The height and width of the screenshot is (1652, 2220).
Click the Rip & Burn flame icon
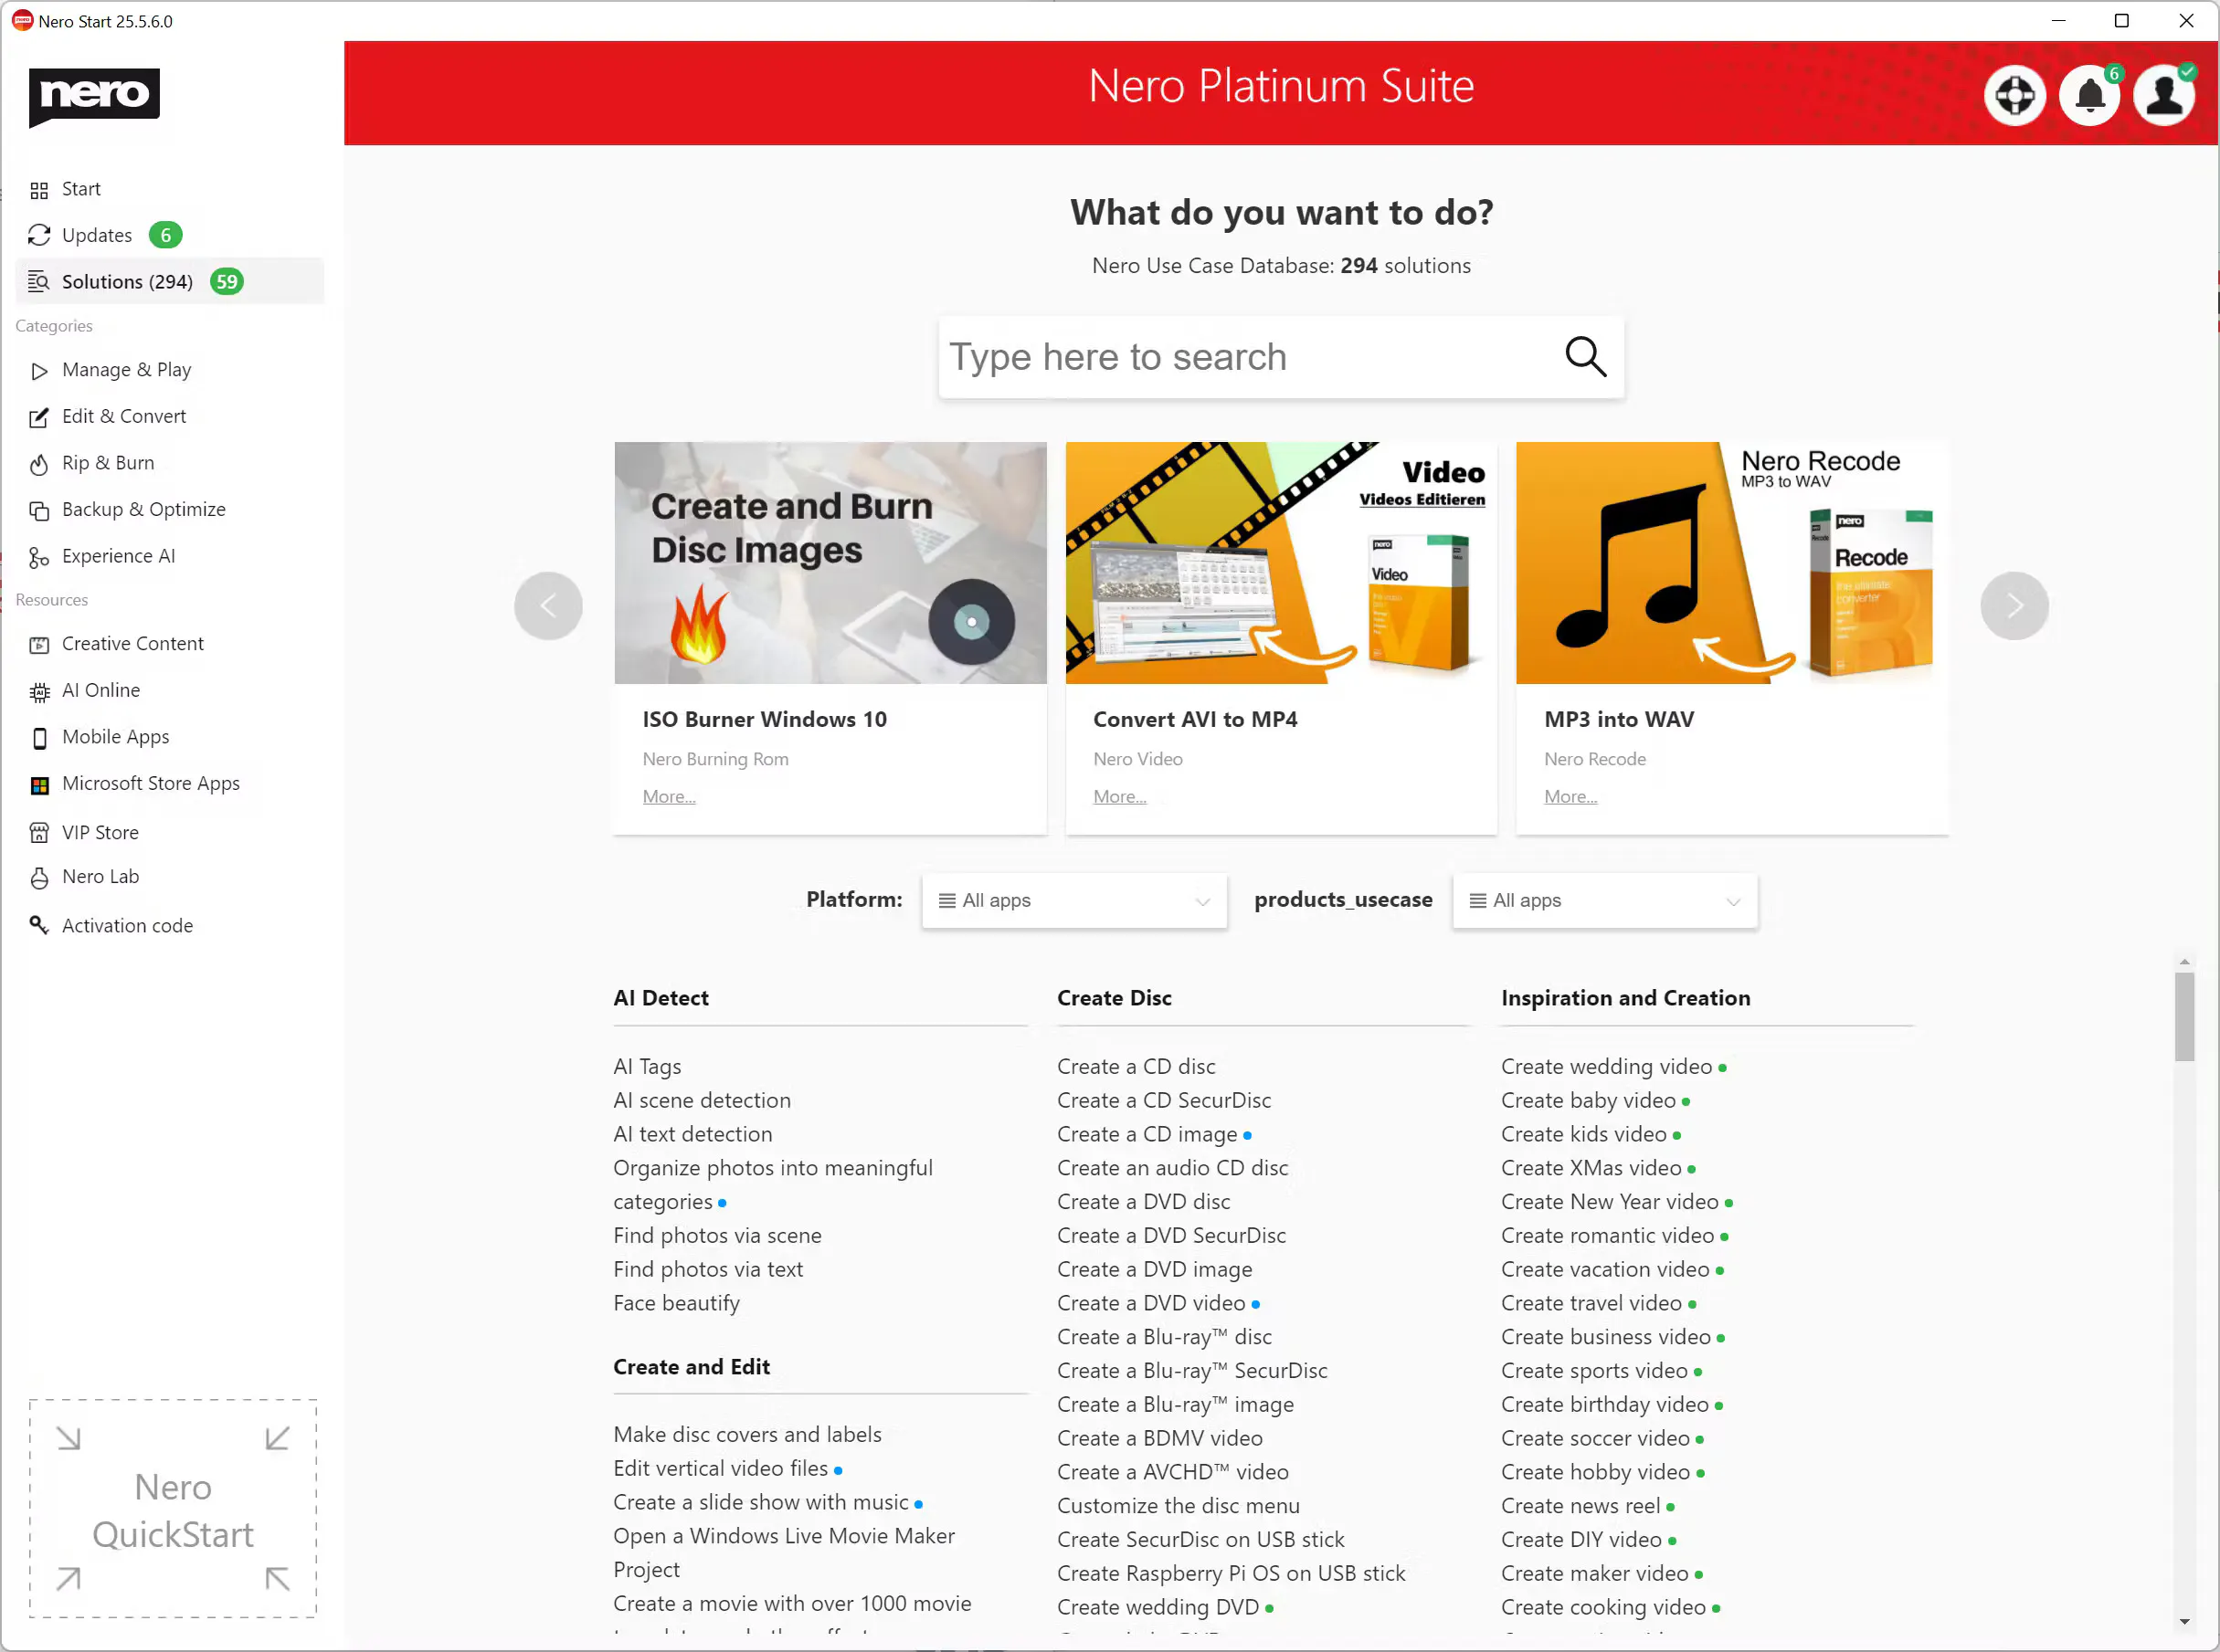pos(39,464)
